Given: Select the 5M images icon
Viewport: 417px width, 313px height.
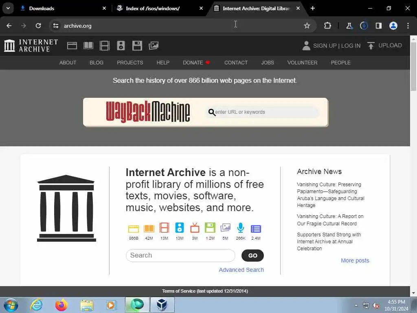Looking at the screenshot, I should [x=225, y=228].
